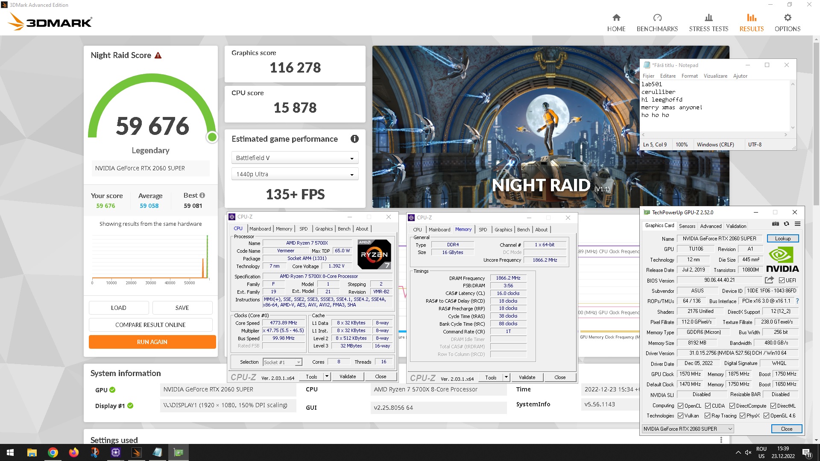Toggle the OpenCL checkbox
Screen dimensions: 820x461
(x=681, y=406)
